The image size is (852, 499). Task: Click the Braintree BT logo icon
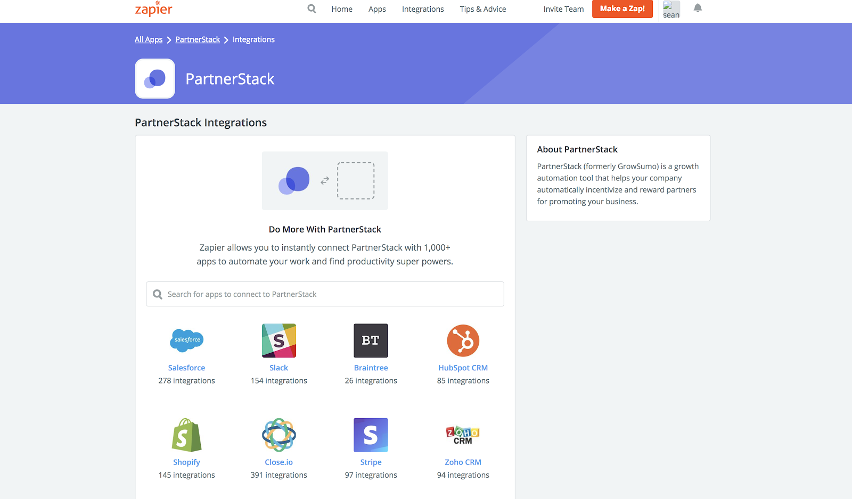(x=371, y=340)
